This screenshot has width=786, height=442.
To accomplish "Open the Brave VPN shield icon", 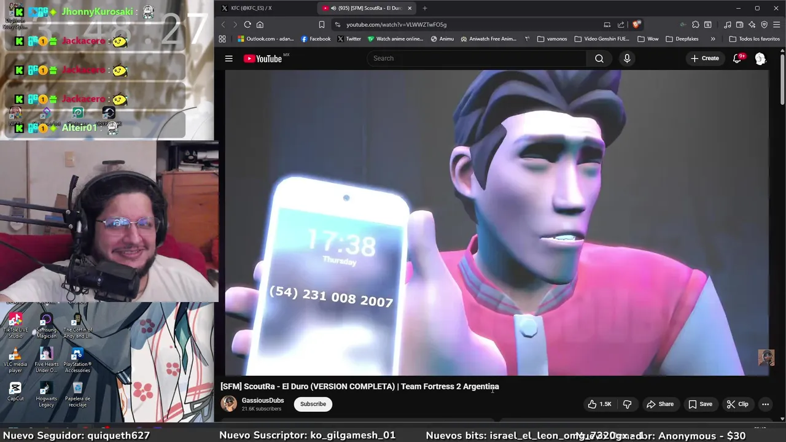I will (765, 25).
